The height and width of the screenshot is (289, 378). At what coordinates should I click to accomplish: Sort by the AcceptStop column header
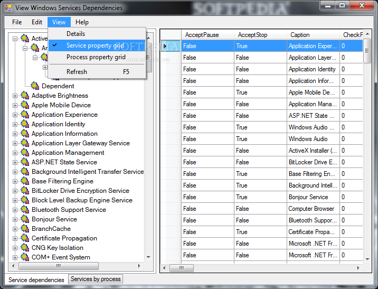(x=260, y=35)
